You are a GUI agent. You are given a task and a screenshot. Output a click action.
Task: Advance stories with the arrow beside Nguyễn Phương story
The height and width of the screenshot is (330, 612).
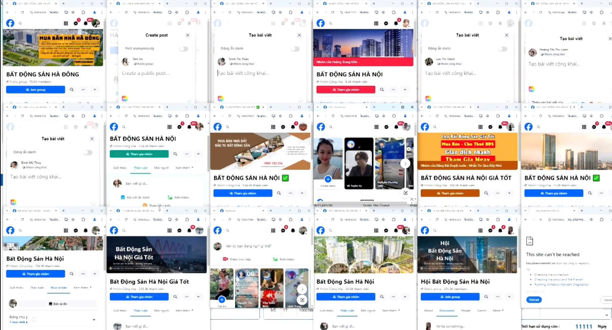pyautogui.click(x=405, y=163)
